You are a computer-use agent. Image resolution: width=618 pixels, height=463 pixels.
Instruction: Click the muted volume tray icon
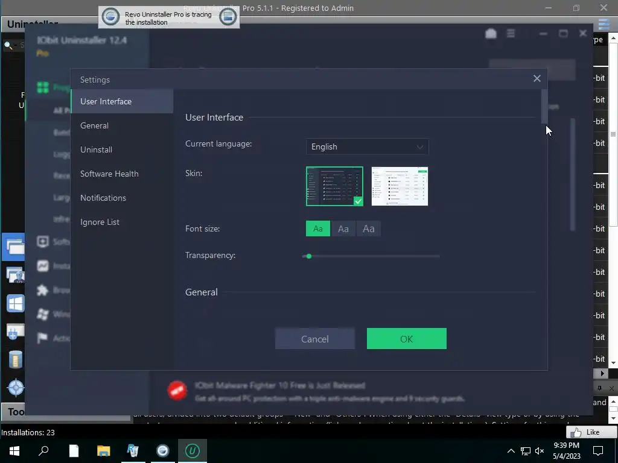coord(540,451)
